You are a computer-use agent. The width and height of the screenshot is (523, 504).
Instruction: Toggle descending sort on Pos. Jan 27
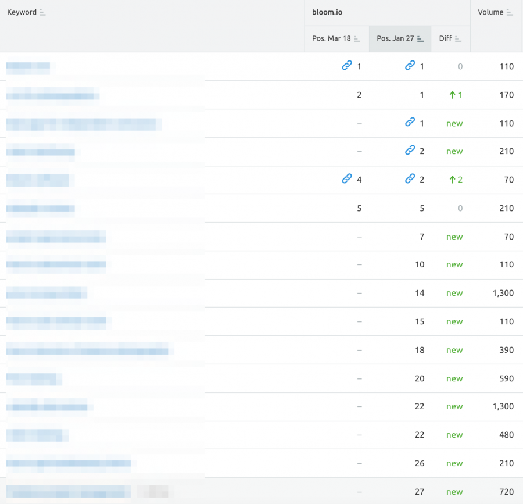coord(420,38)
